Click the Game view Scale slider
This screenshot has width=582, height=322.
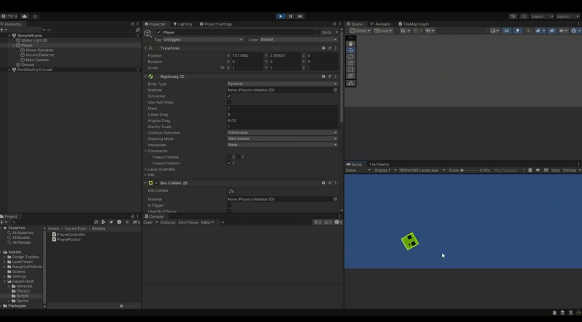click(469, 170)
